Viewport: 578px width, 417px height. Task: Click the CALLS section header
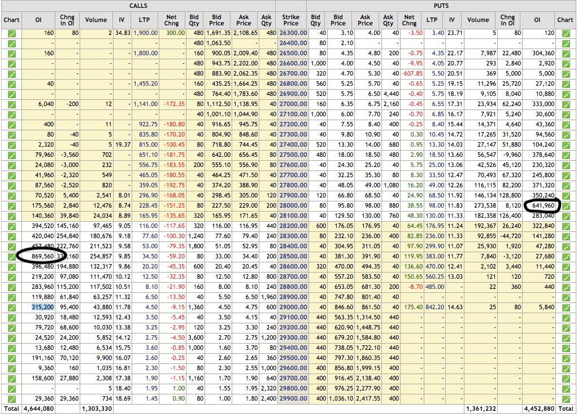pyautogui.click(x=138, y=6)
